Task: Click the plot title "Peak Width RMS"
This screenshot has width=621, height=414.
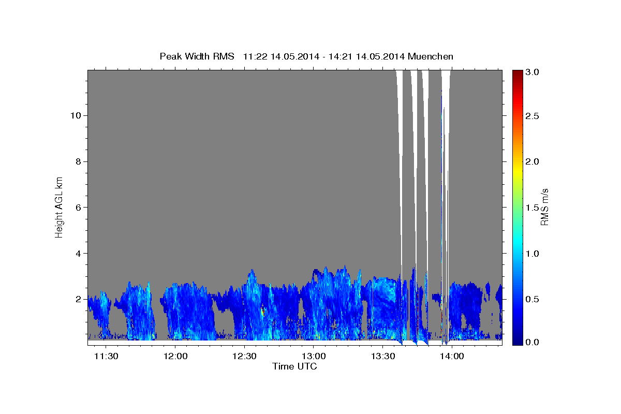Action: coord(197,56)
